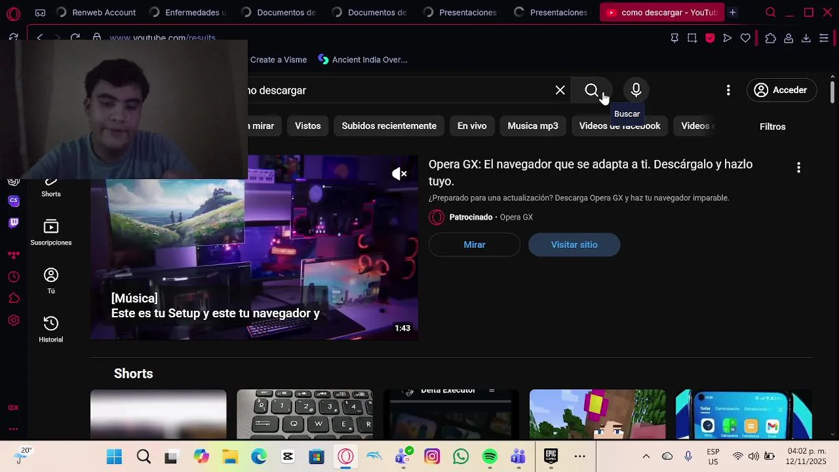Open the Delta Executor Shorts thumbnail
The width and height of the screenshot is (839, 472).
pyautogui.click(x=451, y=414)
